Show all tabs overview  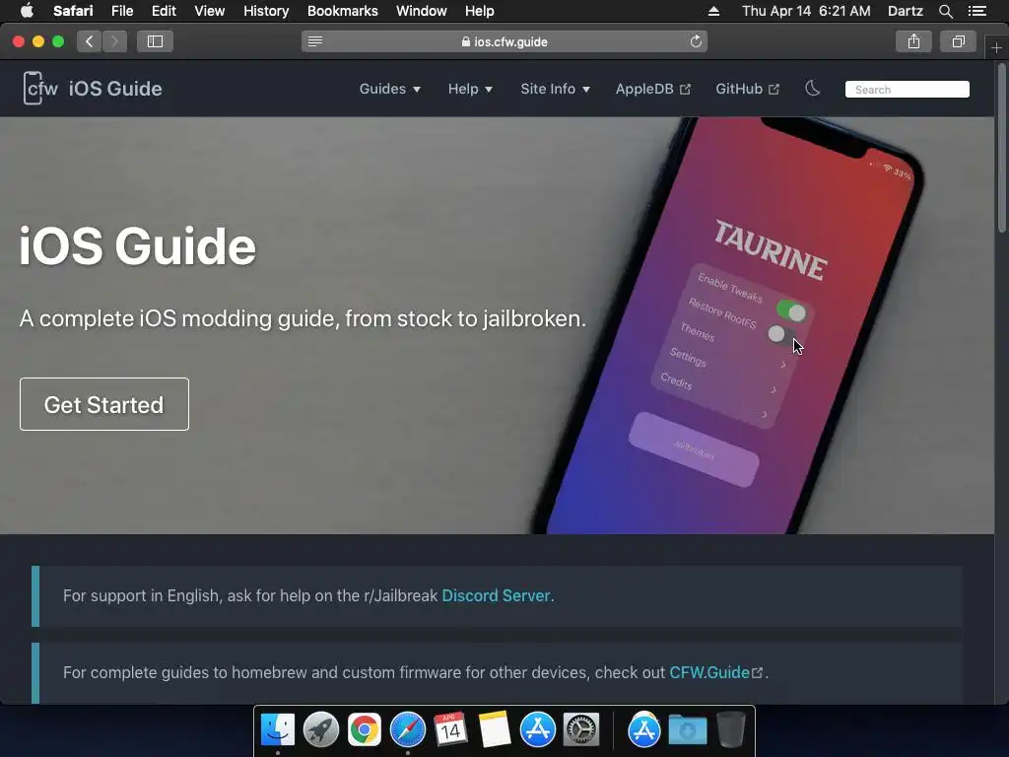(958, 41)
